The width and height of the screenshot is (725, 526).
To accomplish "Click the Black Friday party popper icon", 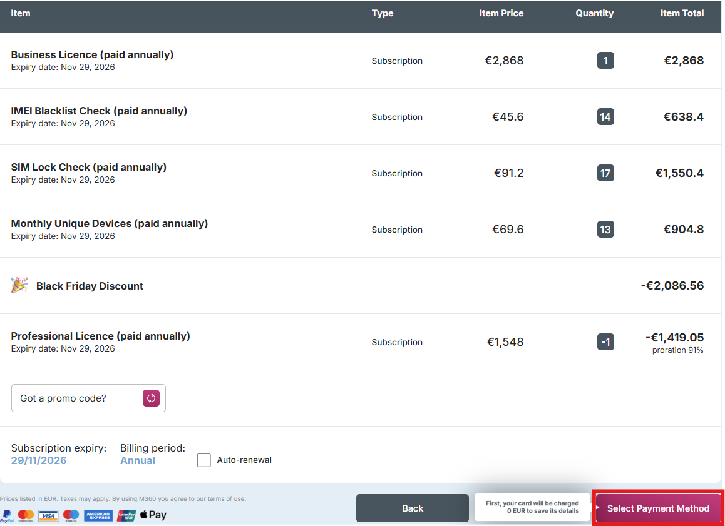I will (19, 286).
